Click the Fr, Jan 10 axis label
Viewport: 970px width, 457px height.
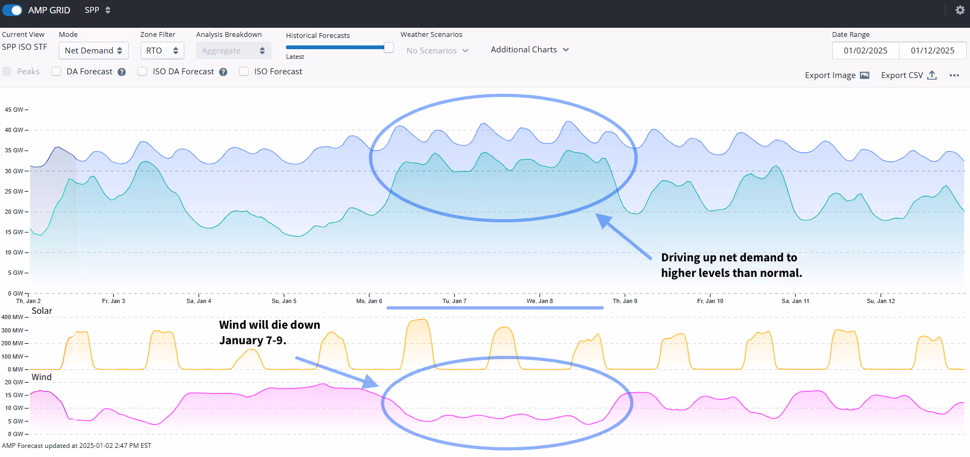pos(710,301)
